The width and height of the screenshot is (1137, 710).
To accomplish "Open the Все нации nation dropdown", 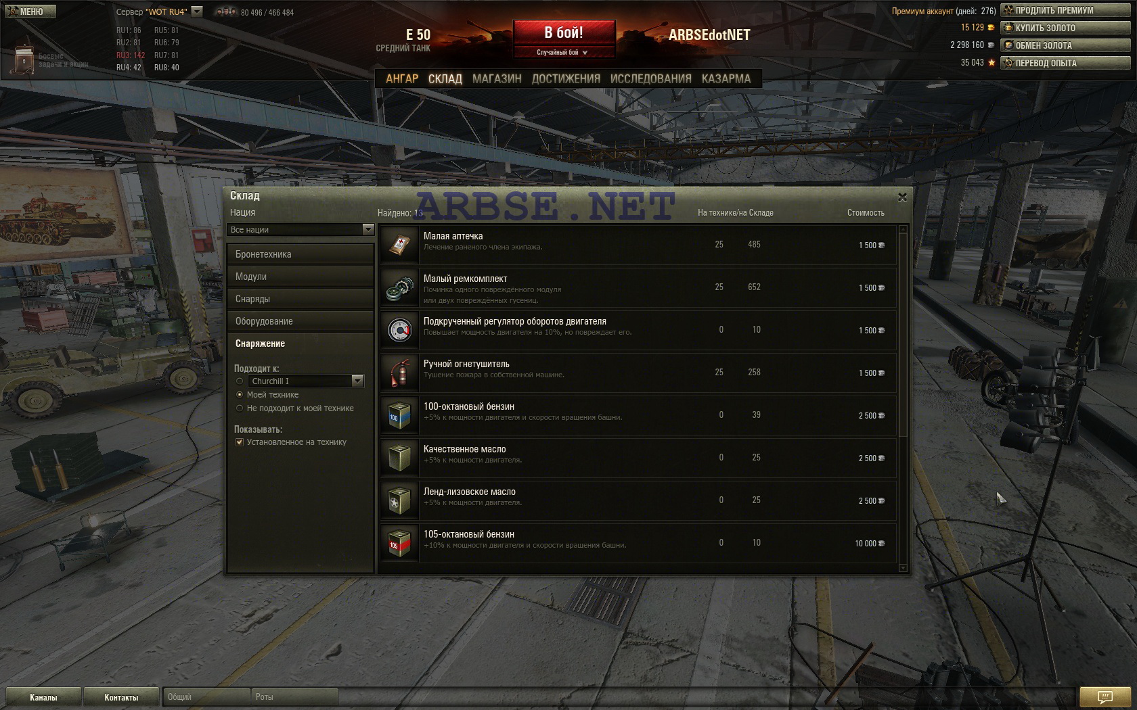I will point(300,230).
